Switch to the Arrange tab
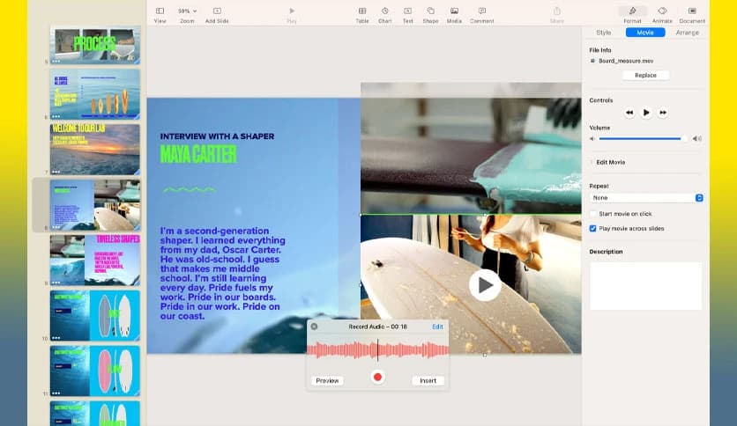Screen dimensions: 737x426 click(687, 33)
